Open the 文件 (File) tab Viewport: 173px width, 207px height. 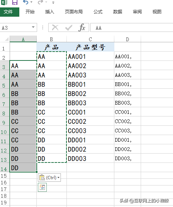tap(10, 12)
